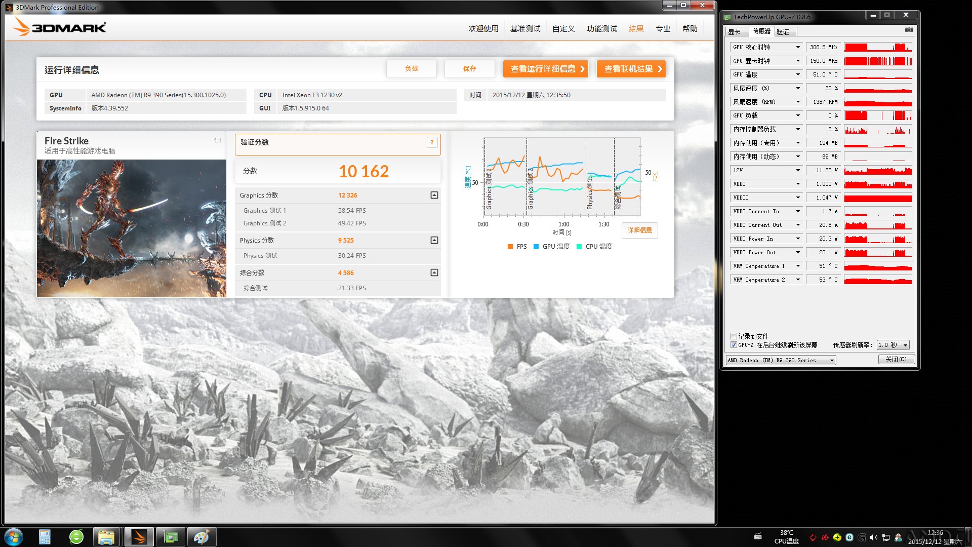
Task: Open Windows Start menu orb
Action: tap(14, 537)
